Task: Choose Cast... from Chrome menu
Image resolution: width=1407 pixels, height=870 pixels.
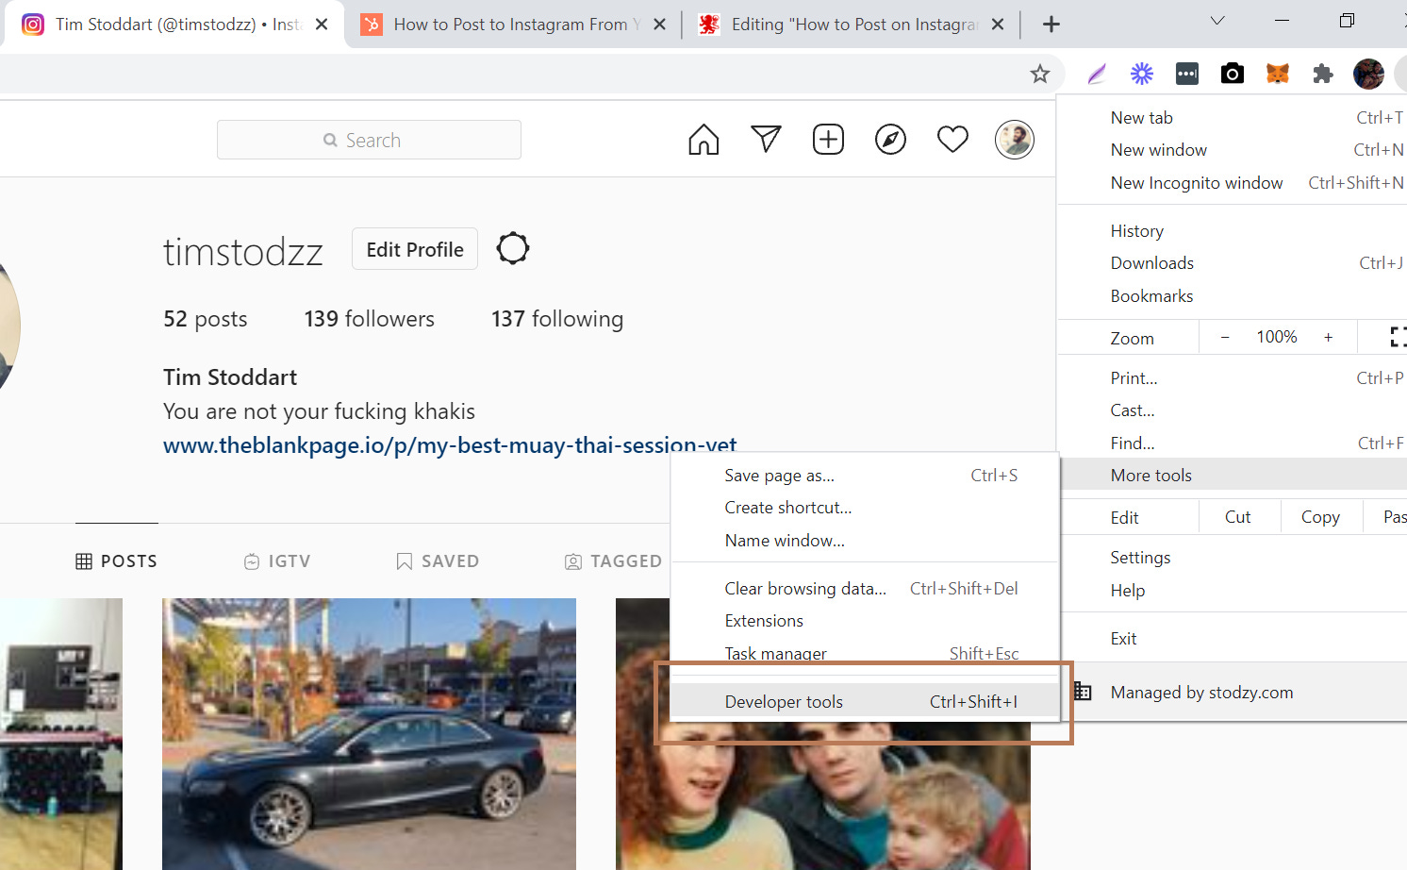Action: pyautogui.click(x=1233, y=410)
